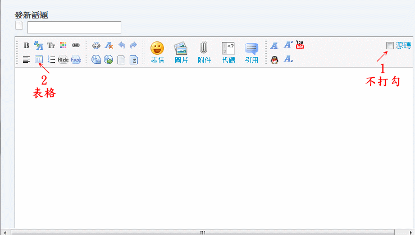
Task: Insert Hide content tag
Action: [x=63, y=60]
